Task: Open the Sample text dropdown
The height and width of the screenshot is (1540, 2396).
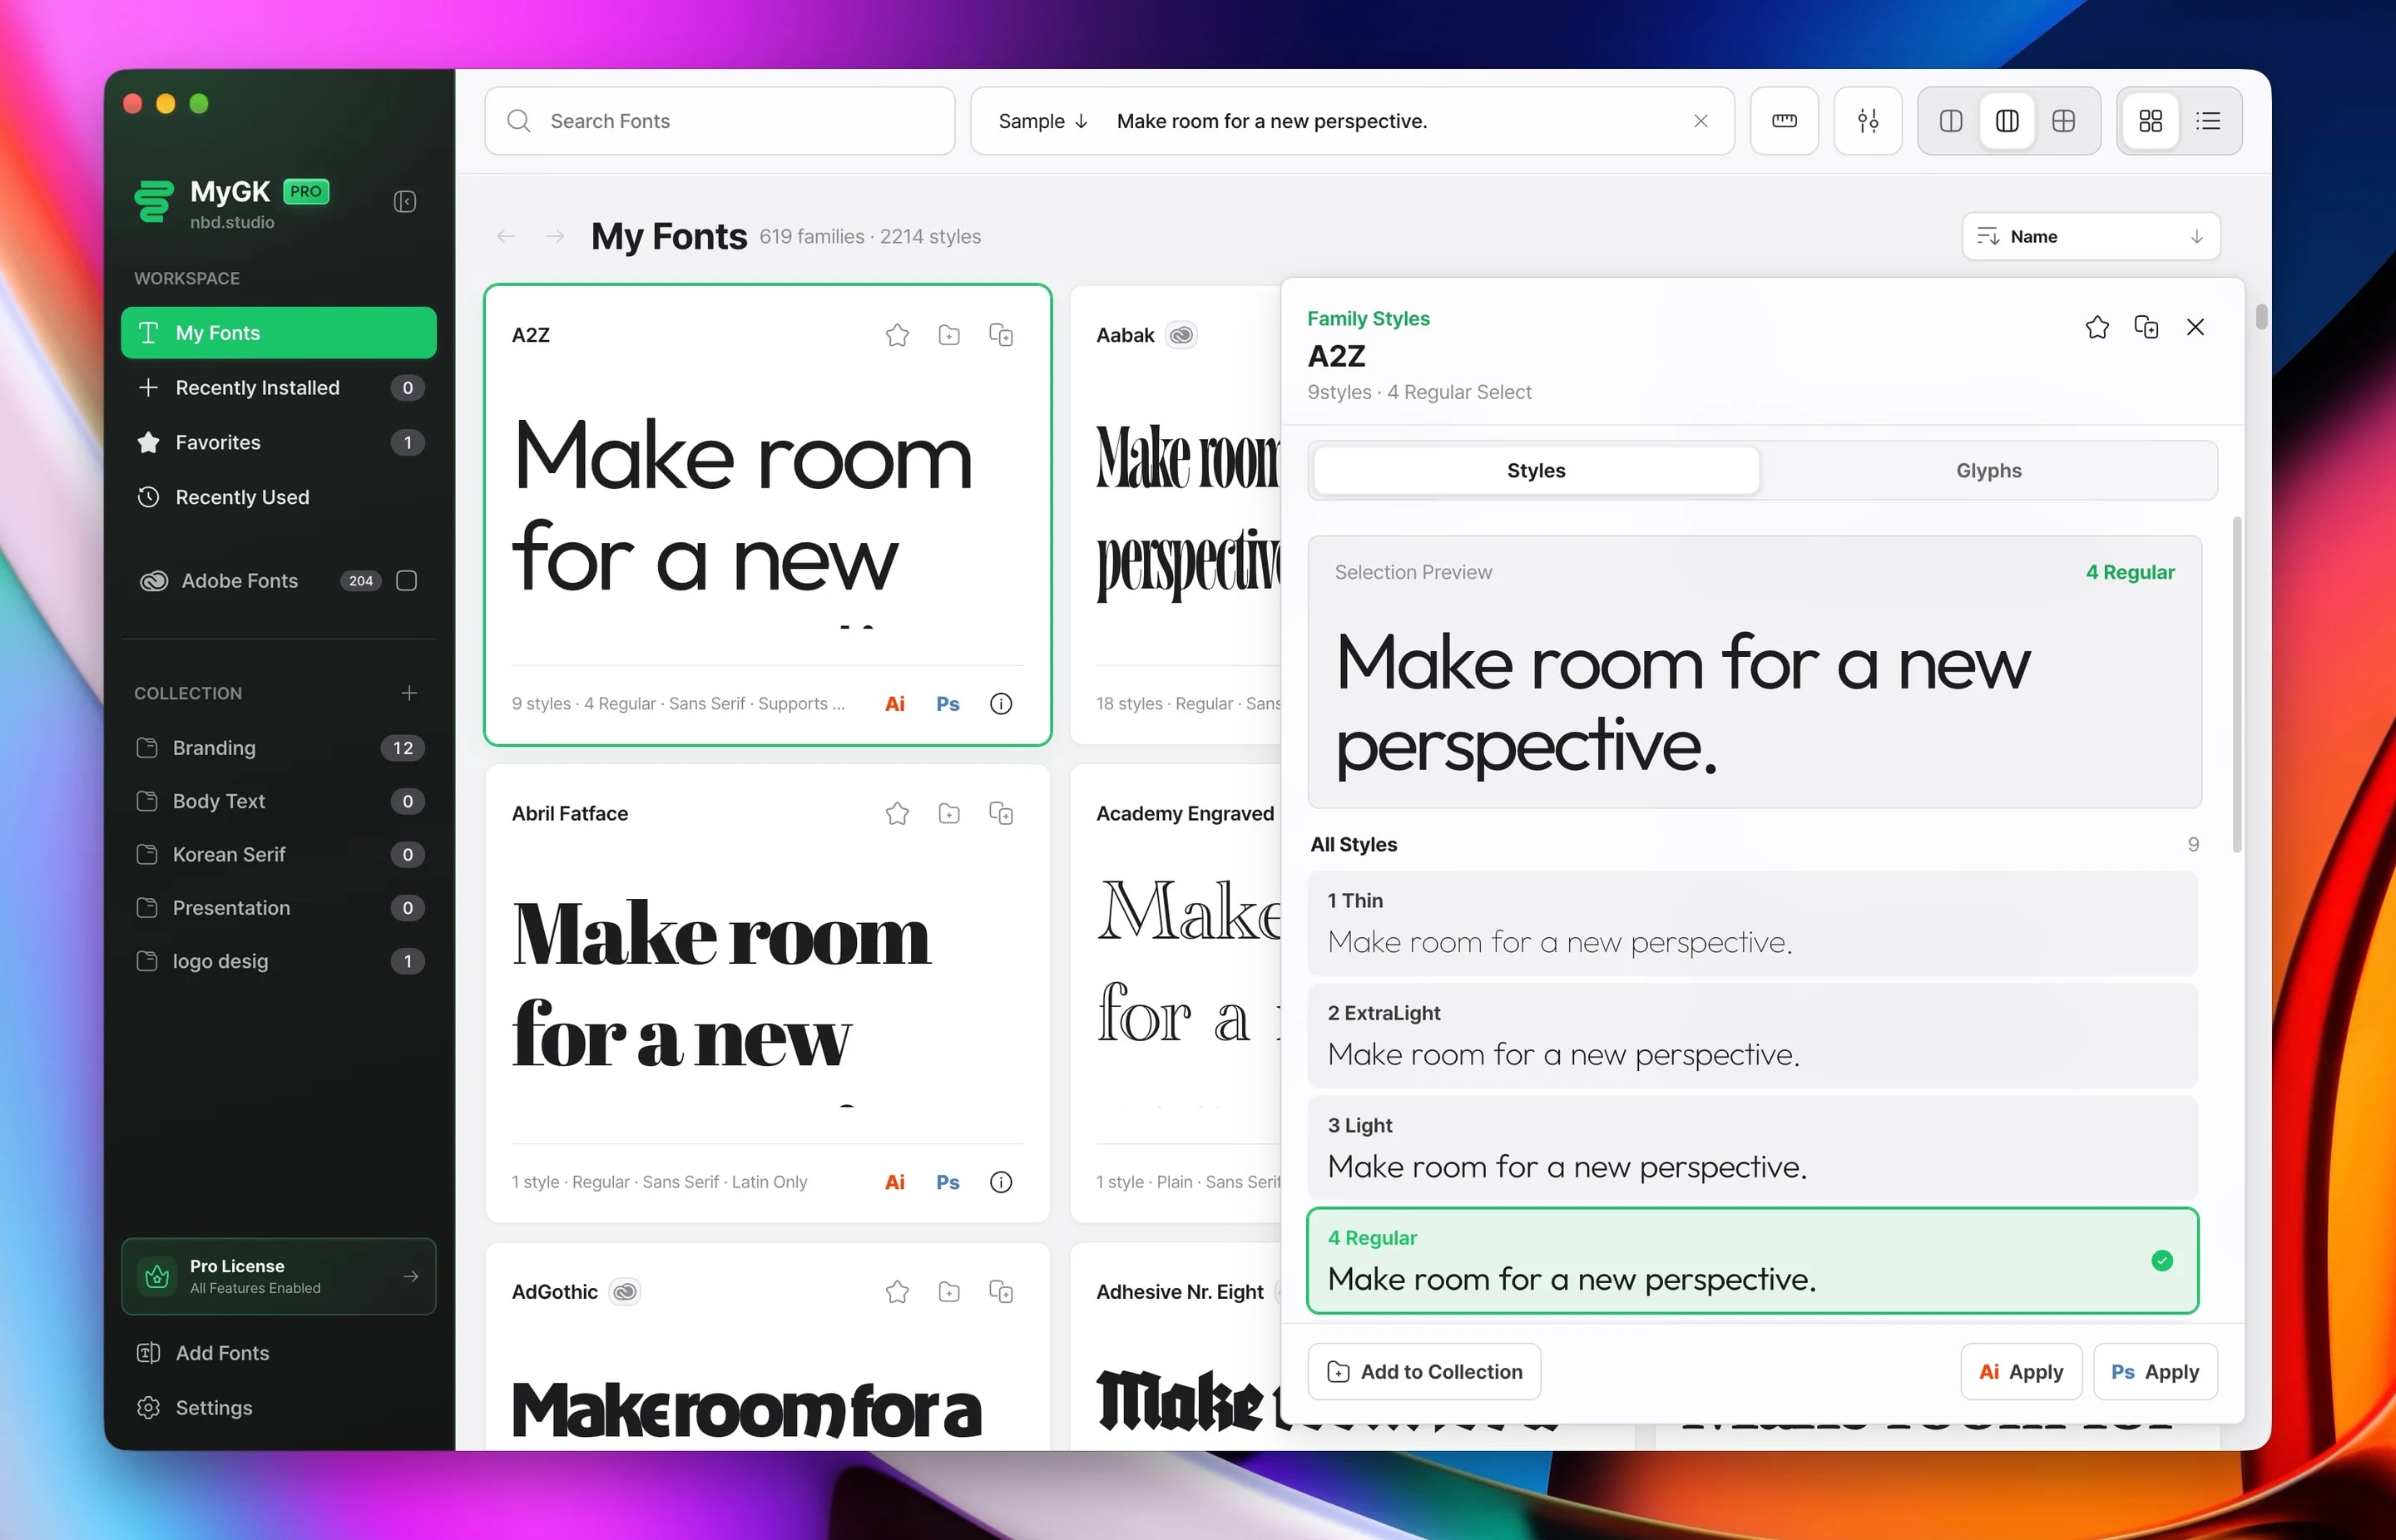Action: 1042,121
